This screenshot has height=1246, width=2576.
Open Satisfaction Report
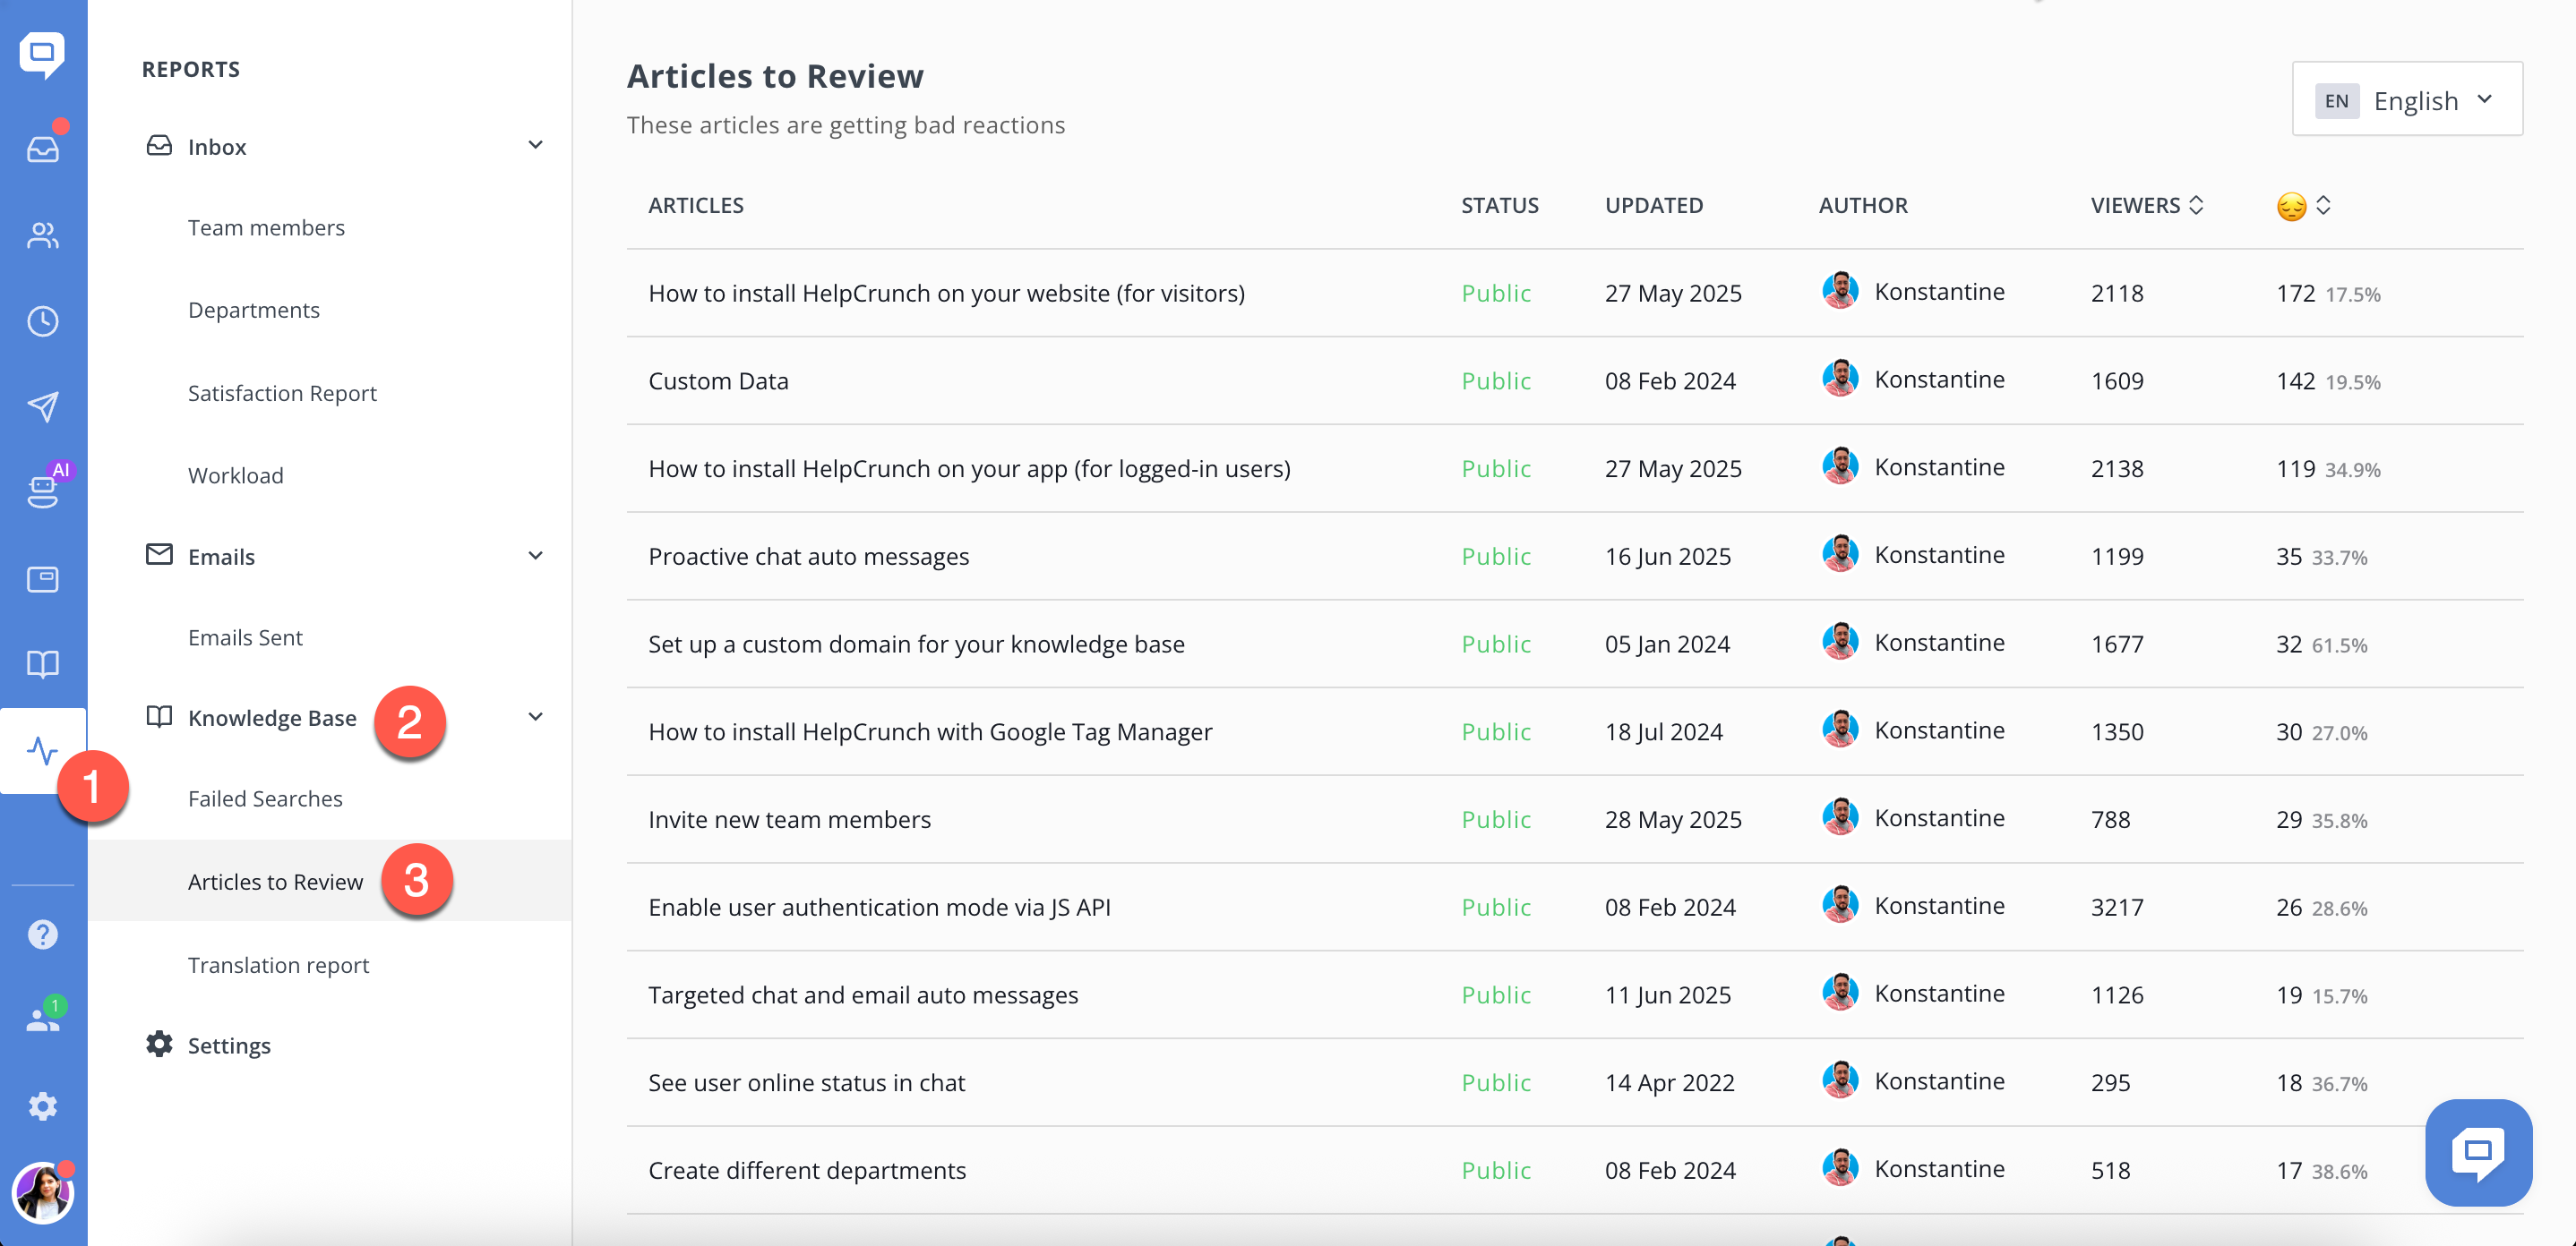point(282,393)
